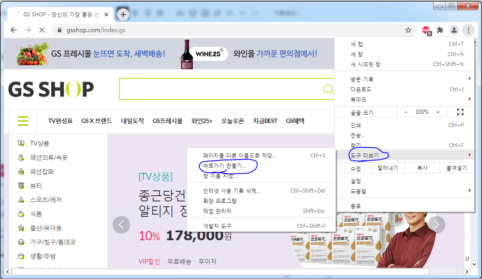Viewport: 482px width, 279px height.
Task: Open the 내일도착 nav link
Action: [x=132, y=121]
